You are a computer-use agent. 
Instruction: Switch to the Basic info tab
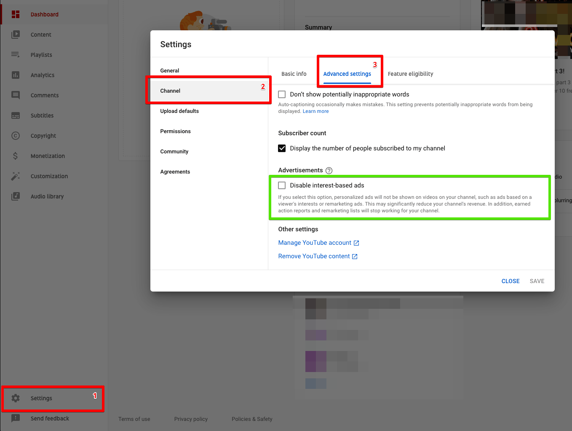(294, 74)
